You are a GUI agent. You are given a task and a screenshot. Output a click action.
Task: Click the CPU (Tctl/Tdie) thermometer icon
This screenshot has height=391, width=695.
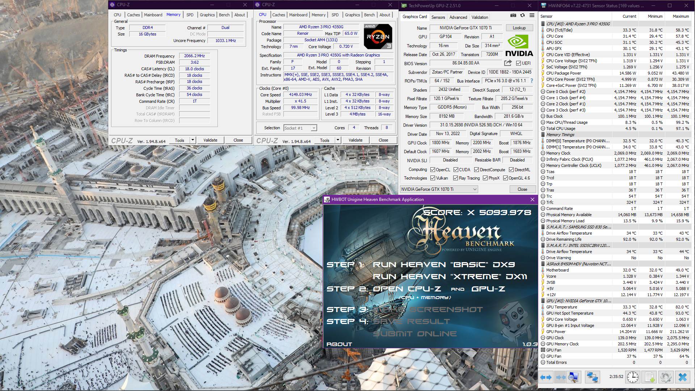tap(543, 30)
